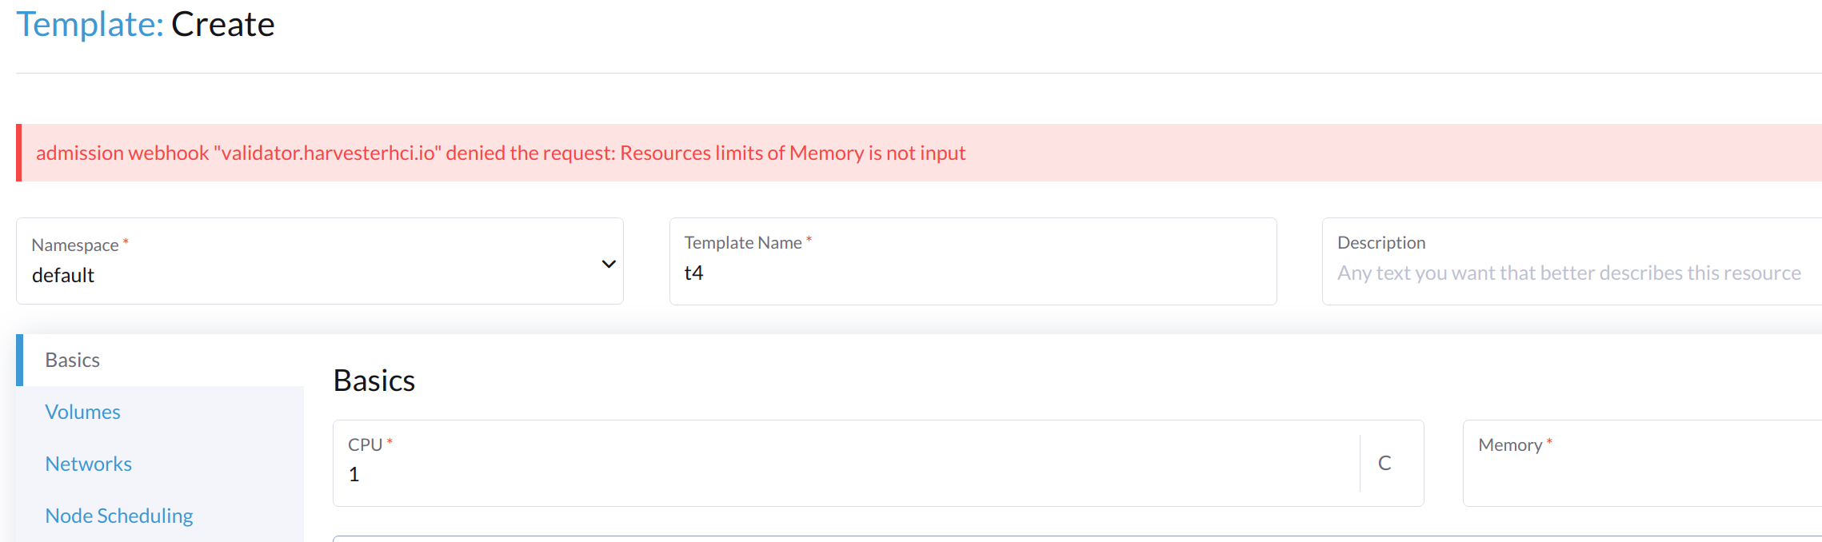Expand the namespace selector chevron
Image resolution: width=1822 pixels, height=542 pixels.
pos(608,262)
